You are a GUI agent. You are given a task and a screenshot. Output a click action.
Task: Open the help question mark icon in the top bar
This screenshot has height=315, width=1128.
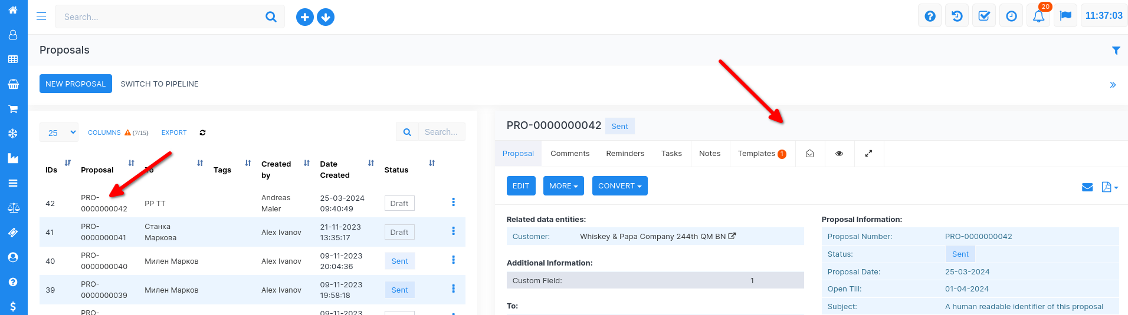930,16
